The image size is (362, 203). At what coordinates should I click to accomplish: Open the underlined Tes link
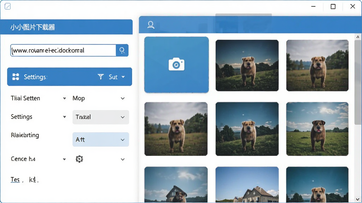coord(15,179)
